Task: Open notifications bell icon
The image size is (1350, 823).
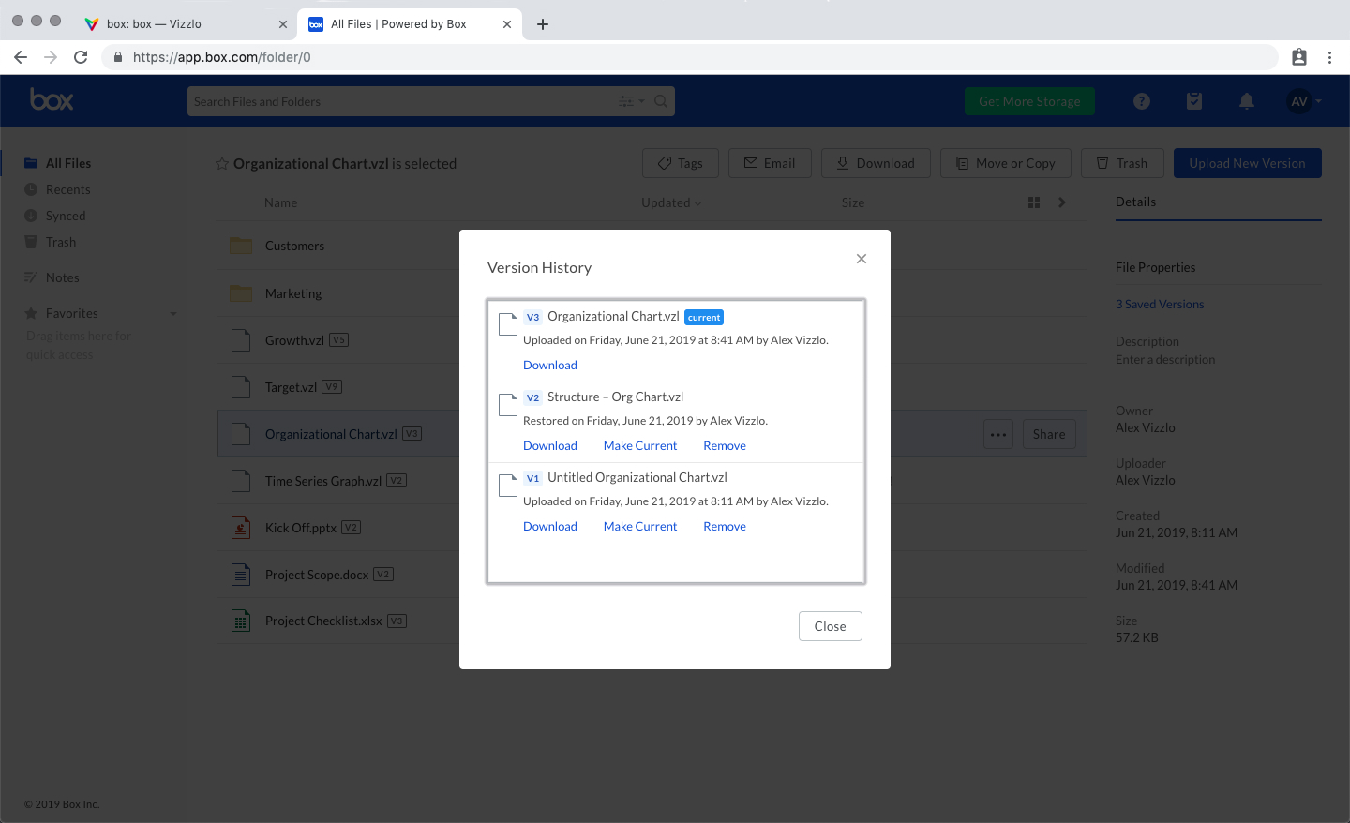Action: tap(1247, 101)
